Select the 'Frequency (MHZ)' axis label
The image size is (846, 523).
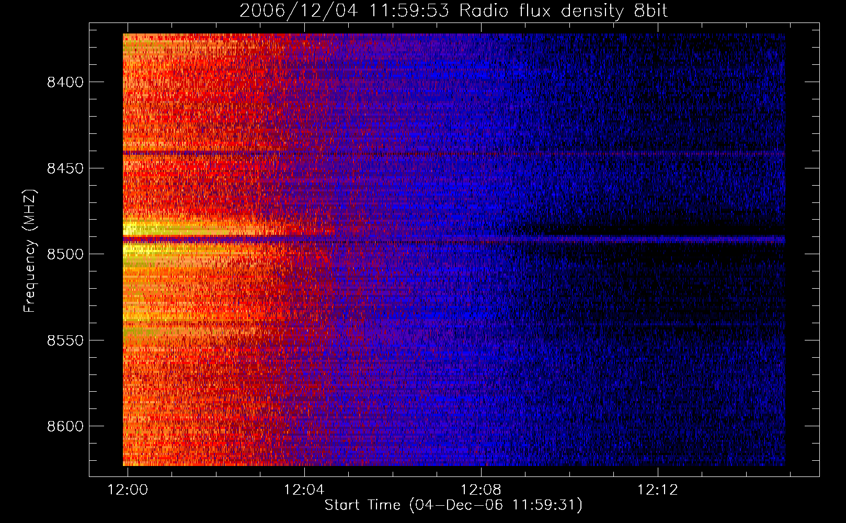click(30, 251)
